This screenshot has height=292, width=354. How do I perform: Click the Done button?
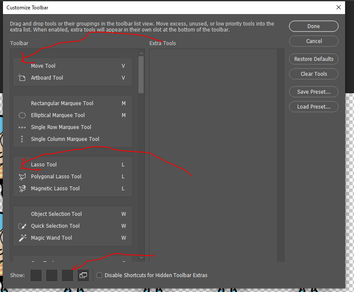314,26
